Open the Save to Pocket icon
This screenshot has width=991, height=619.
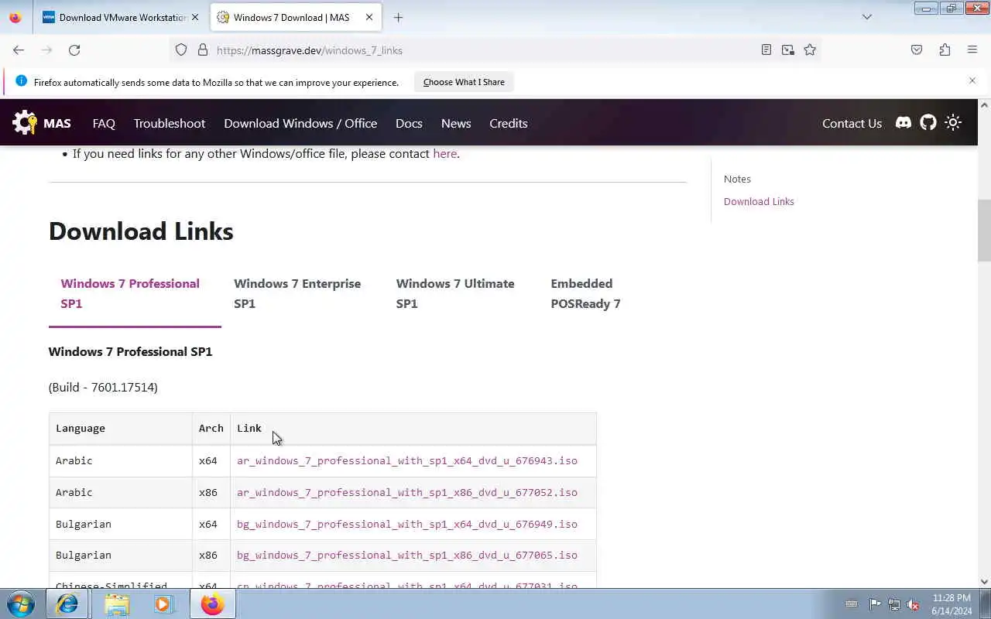point(917,50)
